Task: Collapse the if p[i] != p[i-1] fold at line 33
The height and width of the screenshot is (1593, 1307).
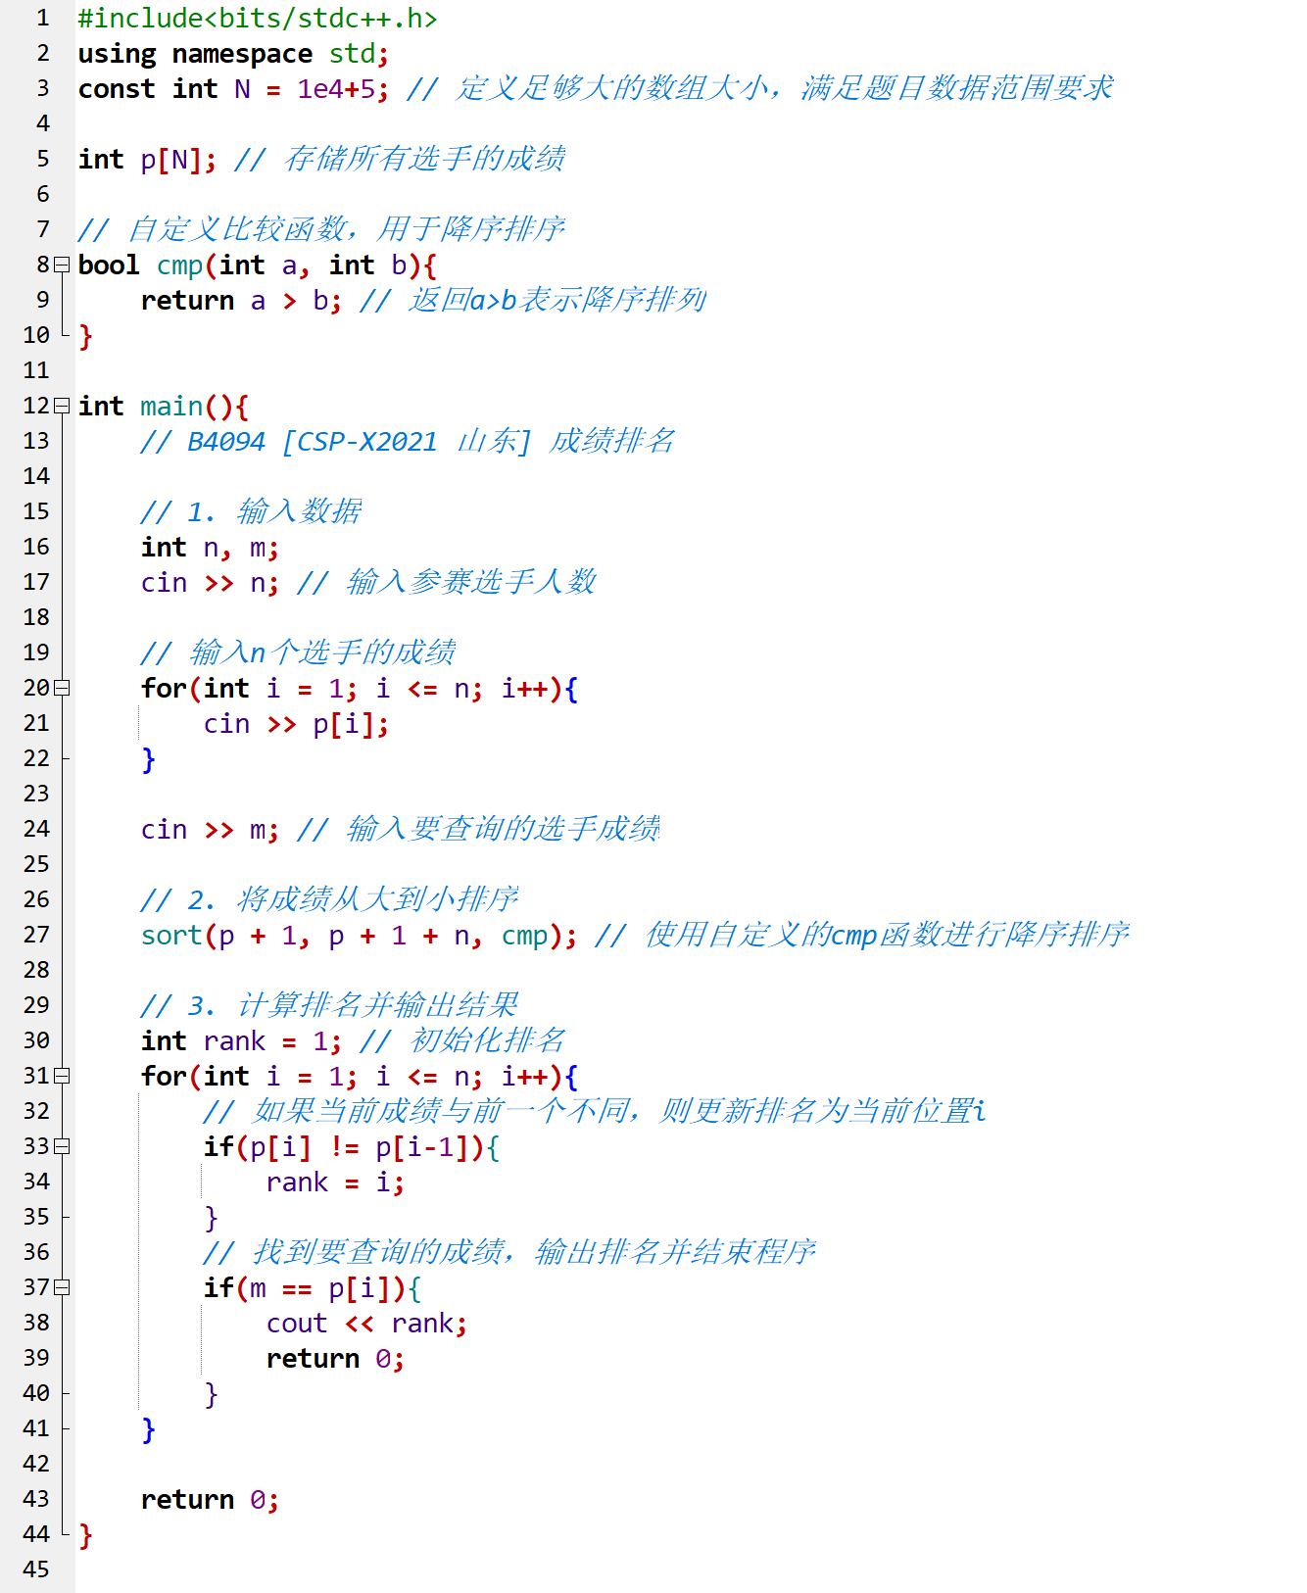Action: (x=62, y=1146)
